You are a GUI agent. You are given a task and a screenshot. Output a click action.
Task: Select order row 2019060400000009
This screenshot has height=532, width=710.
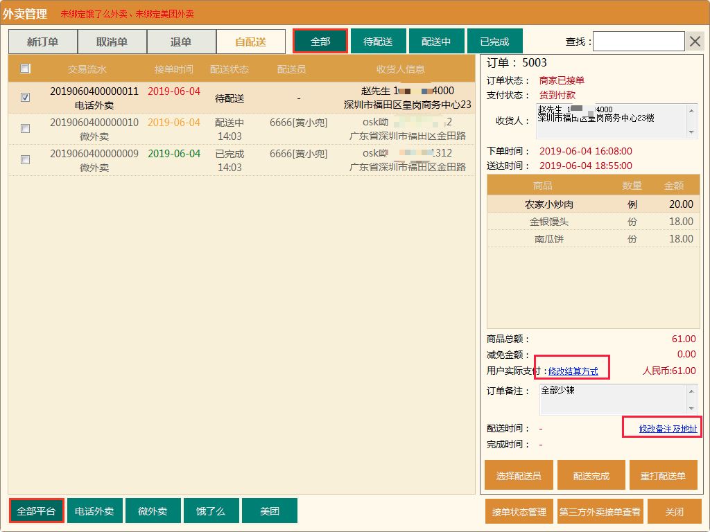241,160
